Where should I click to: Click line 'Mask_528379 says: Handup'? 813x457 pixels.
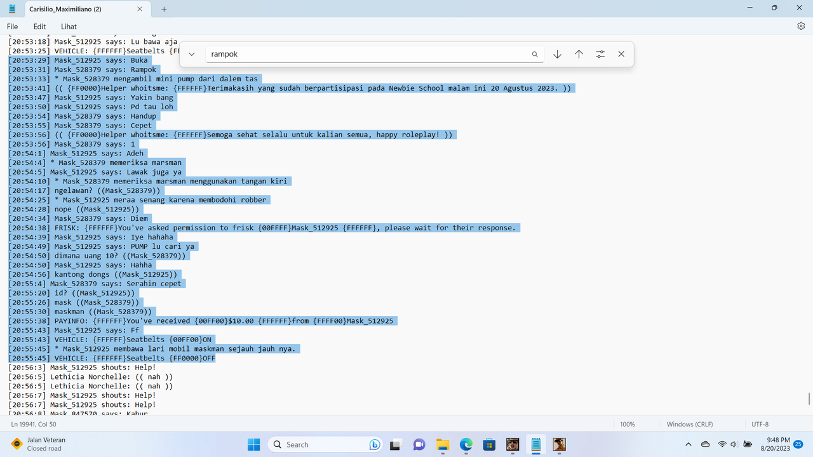pos(83,116)
